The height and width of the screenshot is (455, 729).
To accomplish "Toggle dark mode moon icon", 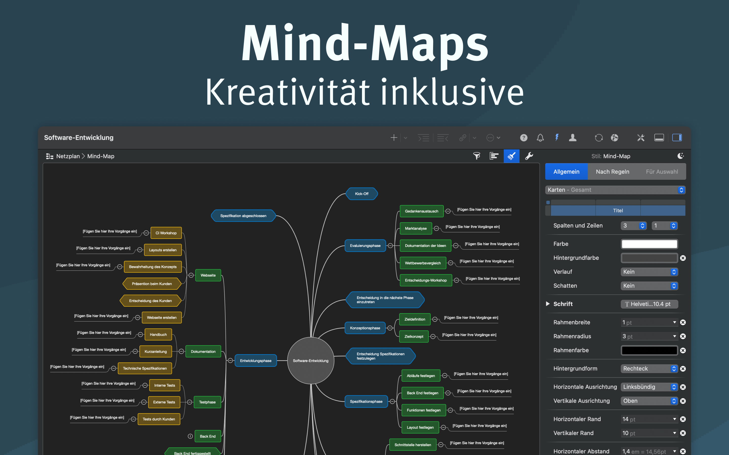I will point(680,156).
